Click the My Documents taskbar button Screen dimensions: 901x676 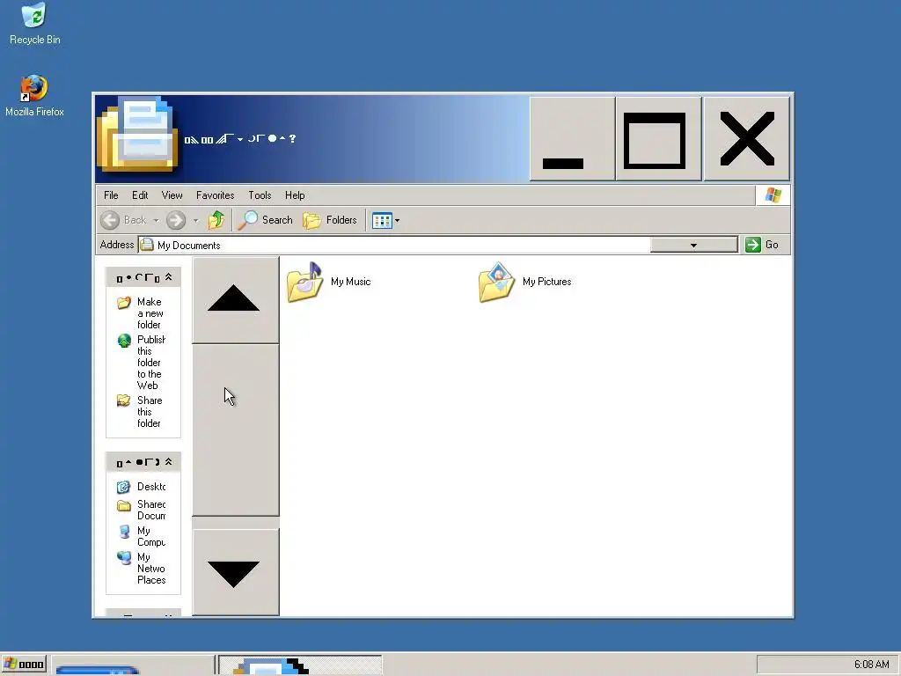tap(300, 665)
